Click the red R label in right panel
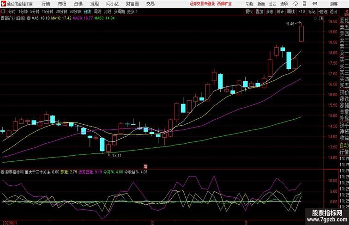Screen dimensions: 349x225 346,11
